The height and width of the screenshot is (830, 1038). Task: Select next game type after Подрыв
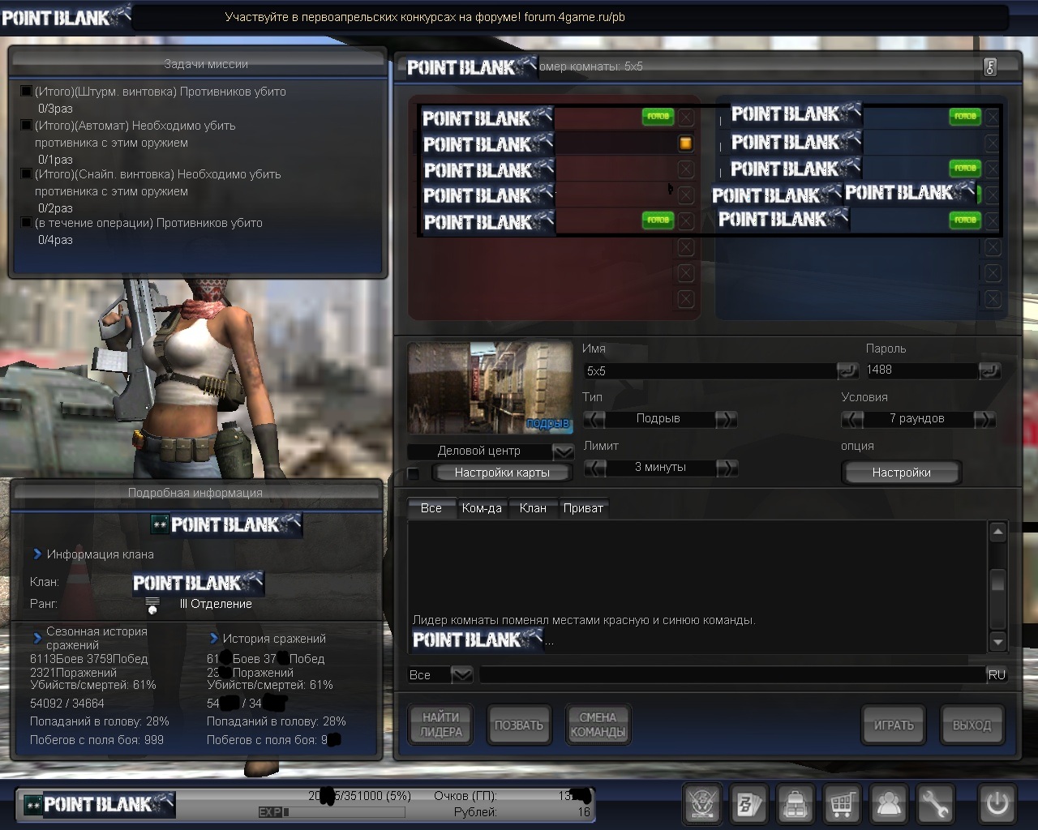click(x=727, y=419)
